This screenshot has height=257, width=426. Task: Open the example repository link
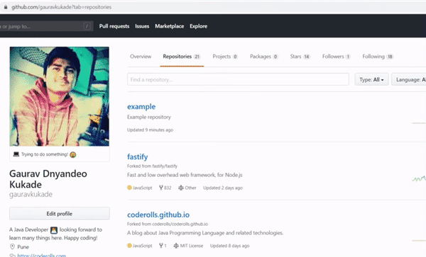pyautogui.click(x=141, y=107)
